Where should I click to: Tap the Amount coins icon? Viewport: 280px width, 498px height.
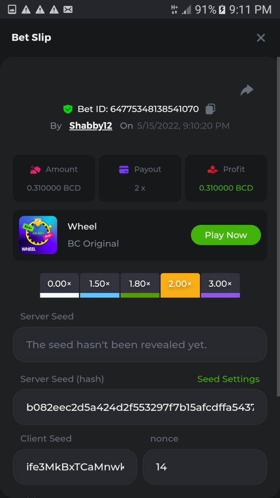tap(35, 169)
